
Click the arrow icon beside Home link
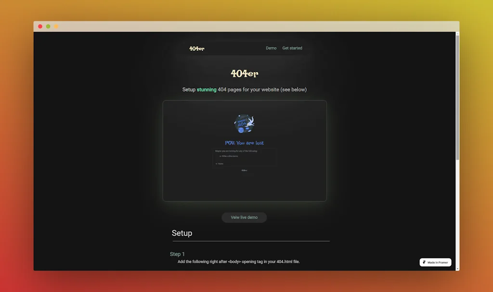[216, 164]
